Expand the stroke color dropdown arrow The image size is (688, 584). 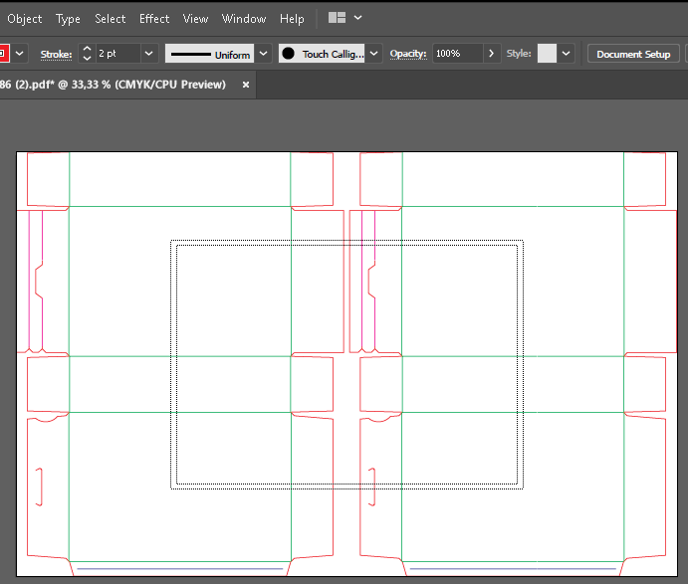pos(20,54)
